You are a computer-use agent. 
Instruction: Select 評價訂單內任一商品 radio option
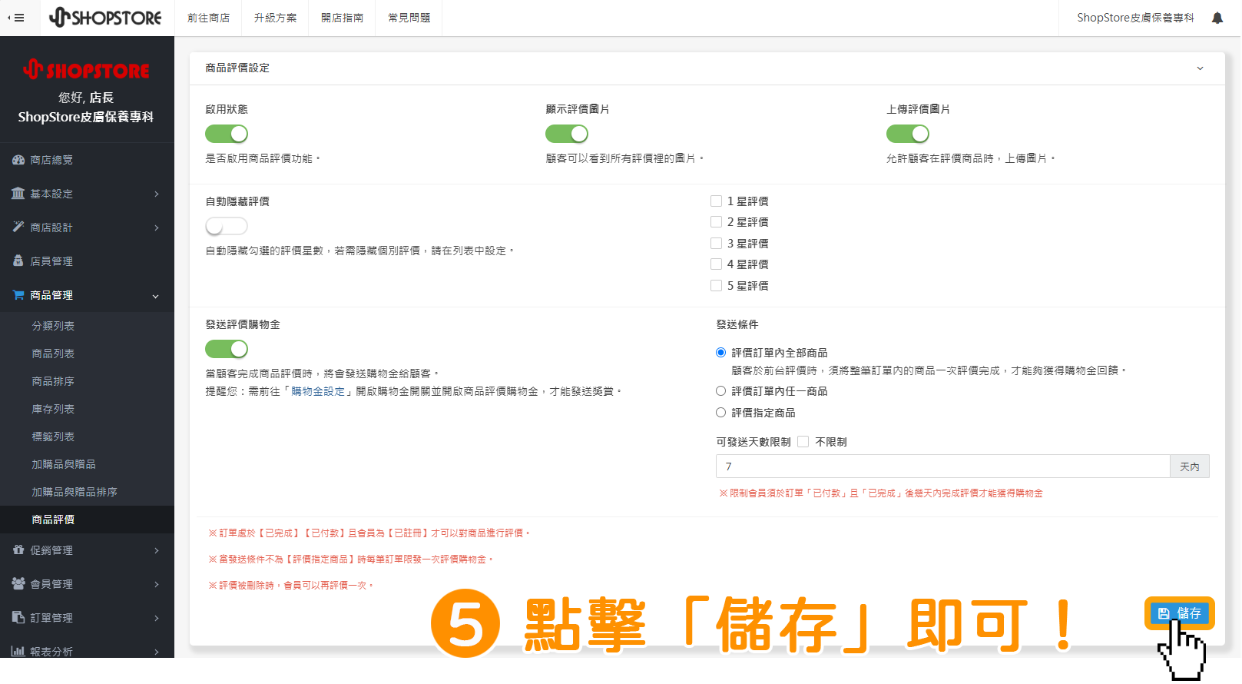coord(720,391)
